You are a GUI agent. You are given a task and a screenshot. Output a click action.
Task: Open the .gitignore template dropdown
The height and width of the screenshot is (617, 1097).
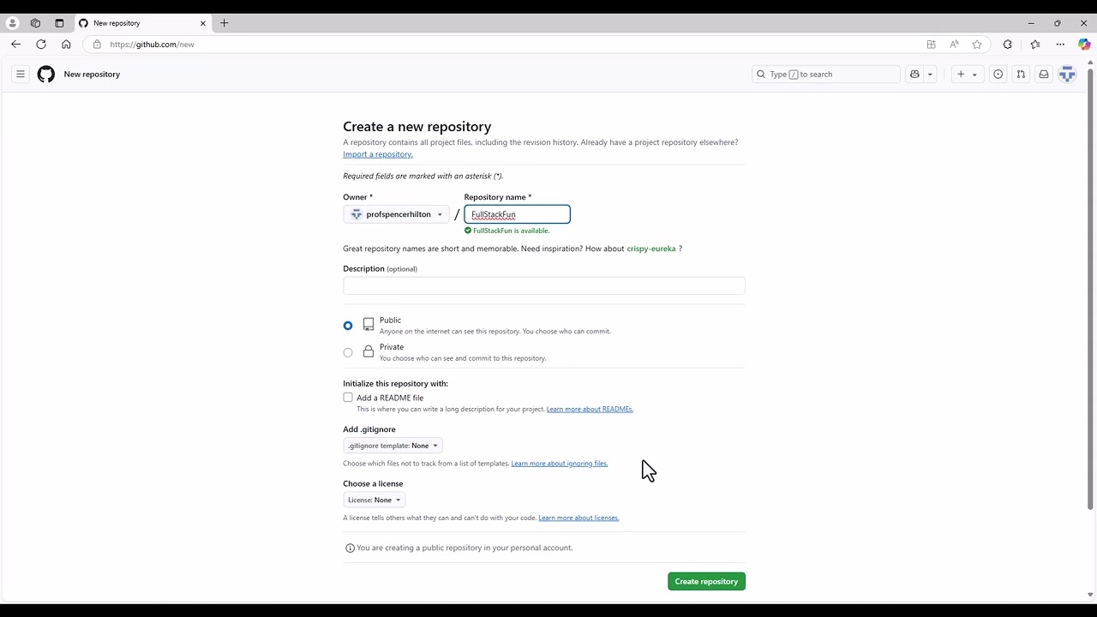click(x=393, y=446)
